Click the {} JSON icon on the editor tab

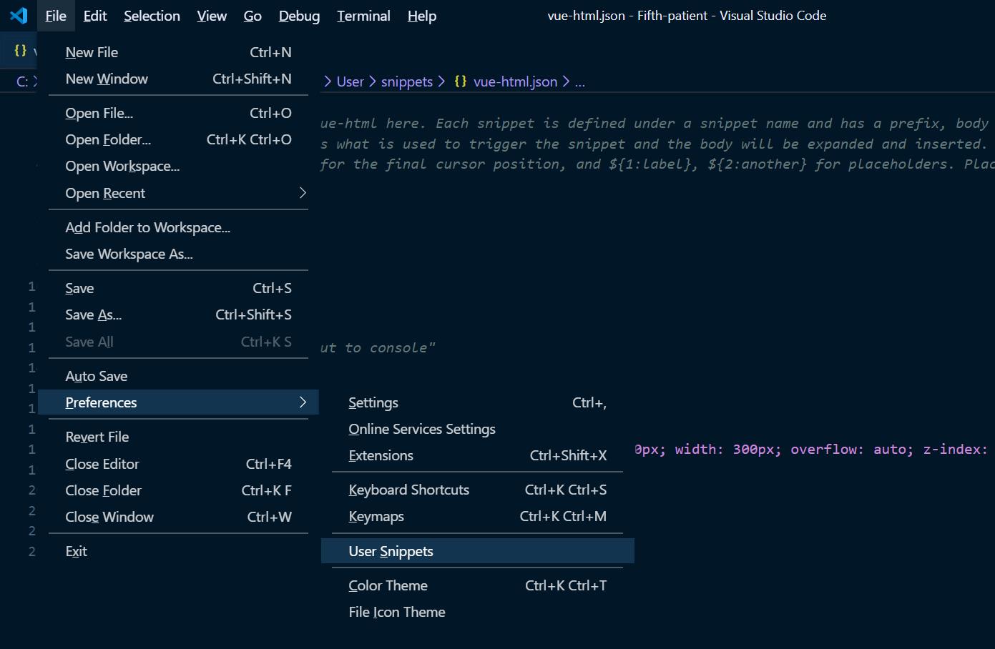pos(19,50)
